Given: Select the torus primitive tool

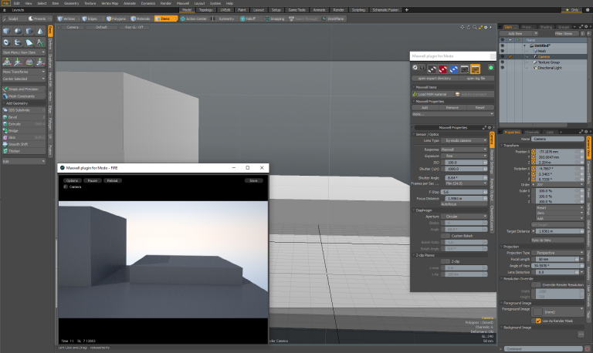Looking at the screenshot, I should point(6,42).
